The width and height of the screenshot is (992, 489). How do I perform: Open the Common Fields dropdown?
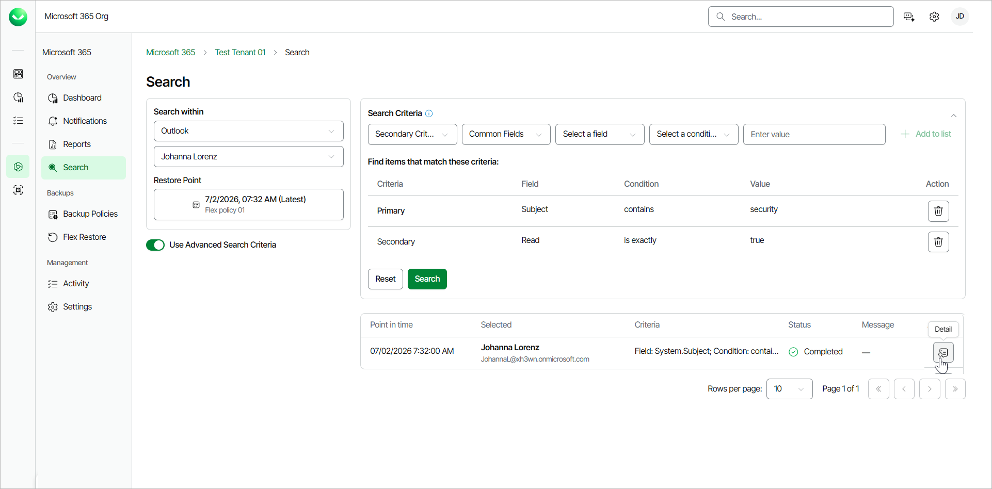coord(506,134)
